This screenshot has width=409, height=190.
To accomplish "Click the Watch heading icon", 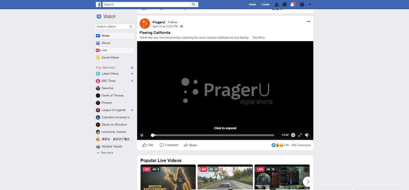I will (99, 16).
